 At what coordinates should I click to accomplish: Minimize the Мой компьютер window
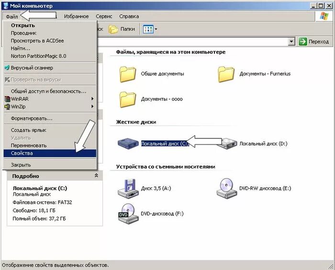click(x=313, y=6)
